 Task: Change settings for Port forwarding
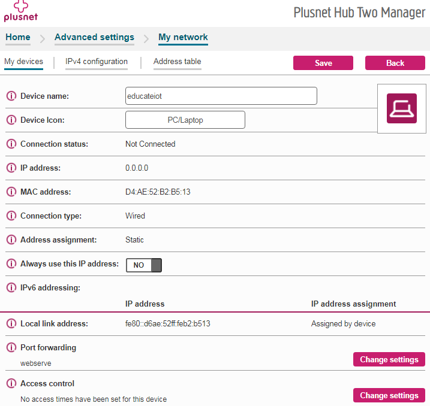tap(389, 359)
